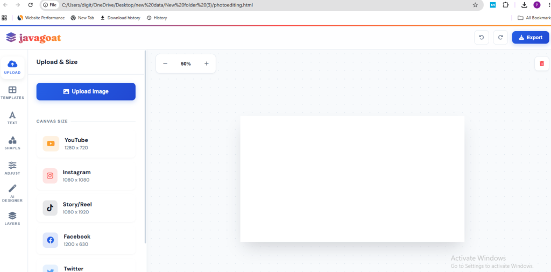Undo the last canvas action

click(x=482, y=38)
